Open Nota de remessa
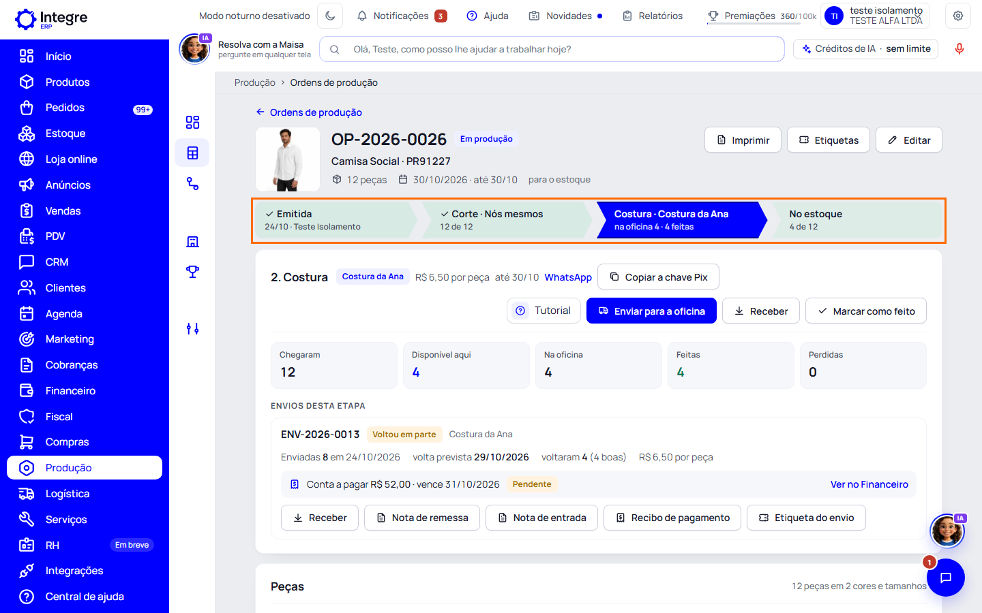 pos(422,518)
